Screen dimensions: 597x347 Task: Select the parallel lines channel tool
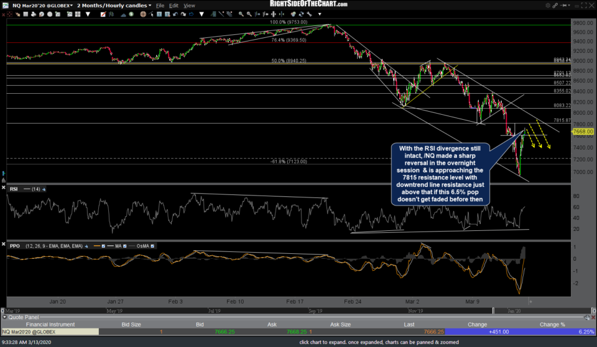click(229, 14)
